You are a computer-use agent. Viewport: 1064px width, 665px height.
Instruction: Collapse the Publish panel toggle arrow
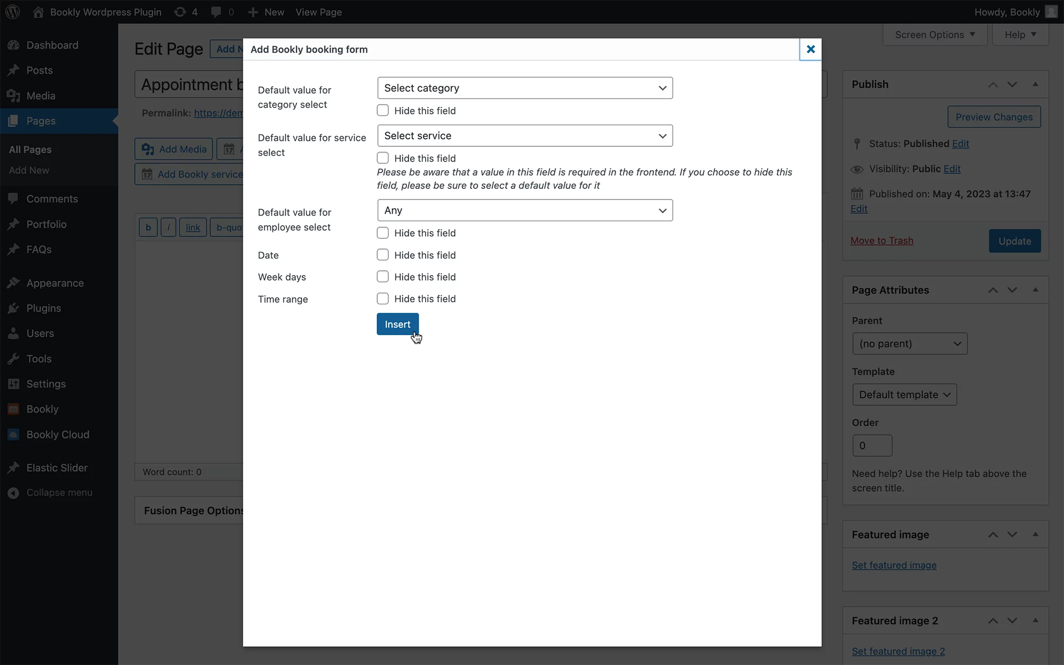(x=1035, y=84)
